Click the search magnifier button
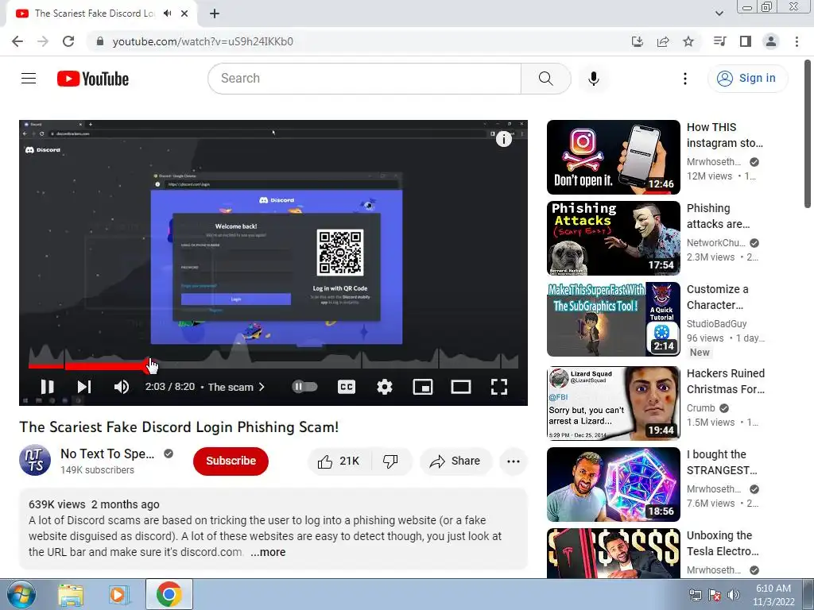Screen dimensions: 814x610 pyautogui.click(x=545, y=79)
